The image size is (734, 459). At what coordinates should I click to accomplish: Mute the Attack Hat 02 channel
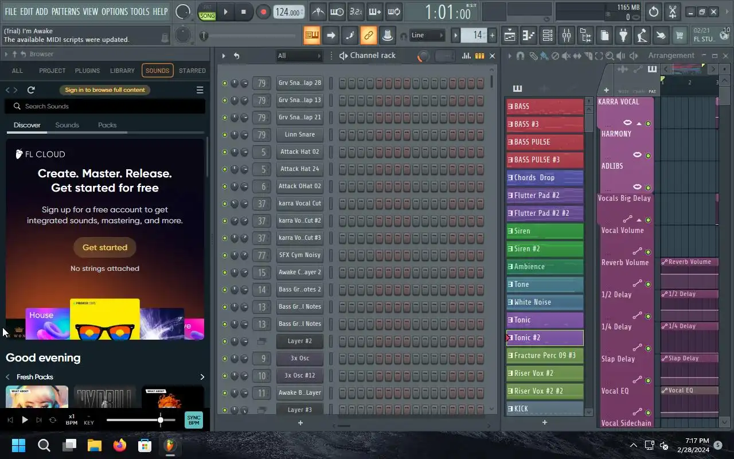(x=225, y=152)
